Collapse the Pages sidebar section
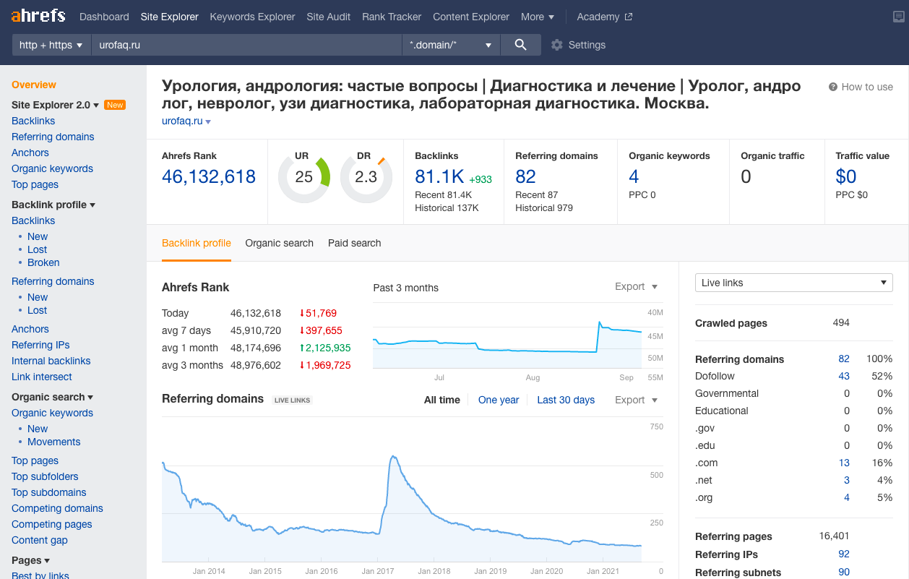This screenshot has height=579, width=909. 30,560
